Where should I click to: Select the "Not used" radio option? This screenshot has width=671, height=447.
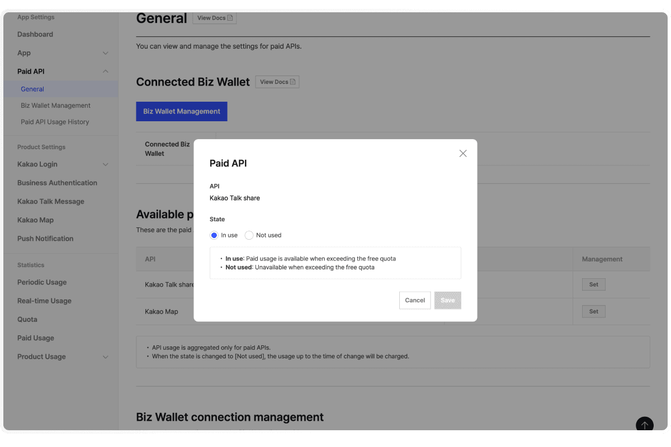coord(249,235)
